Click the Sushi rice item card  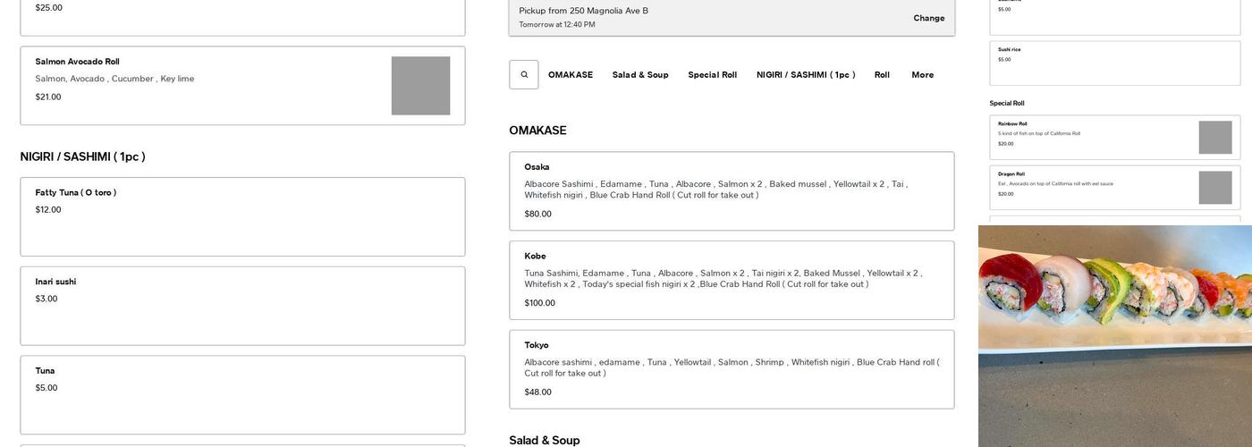(1114, 63)
